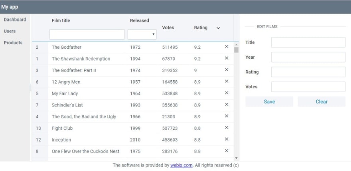Open the Dashboard menu item
Screen dimensions: 351x171
(x=15, y=20)
